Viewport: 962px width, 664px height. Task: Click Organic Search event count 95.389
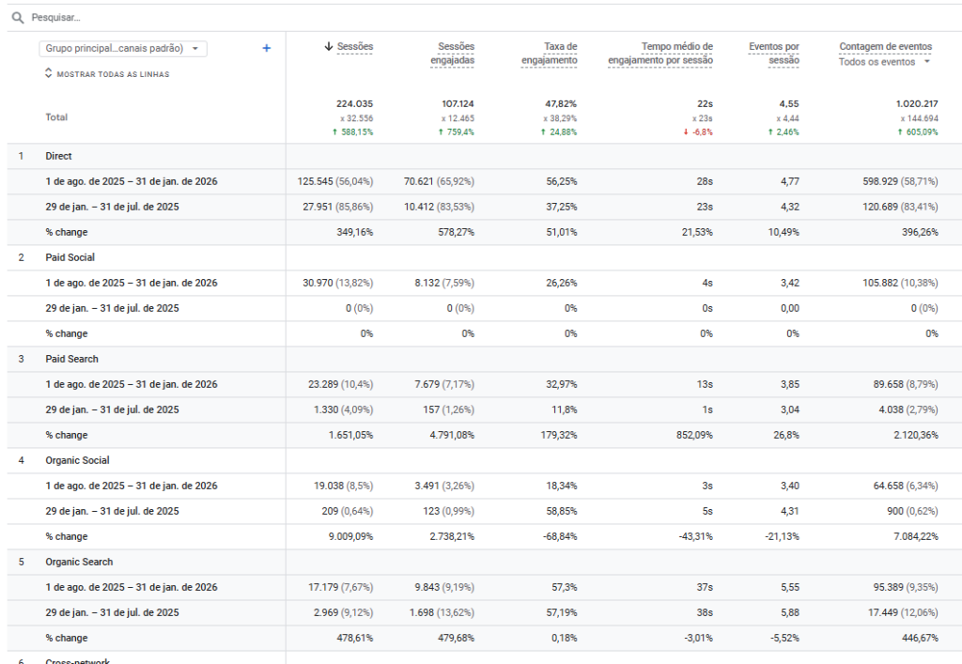click(x=889, y=587)
